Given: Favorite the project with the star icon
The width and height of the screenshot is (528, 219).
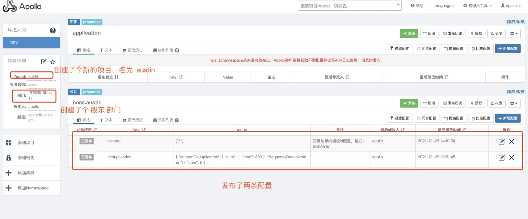Looking at the screenshot, I should [x=53, y=62].
